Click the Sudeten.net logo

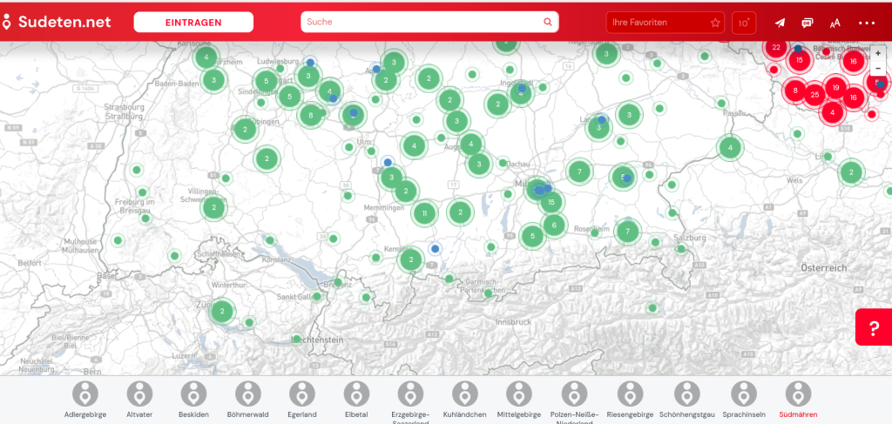pyautogui.click(x=57, y=22)
